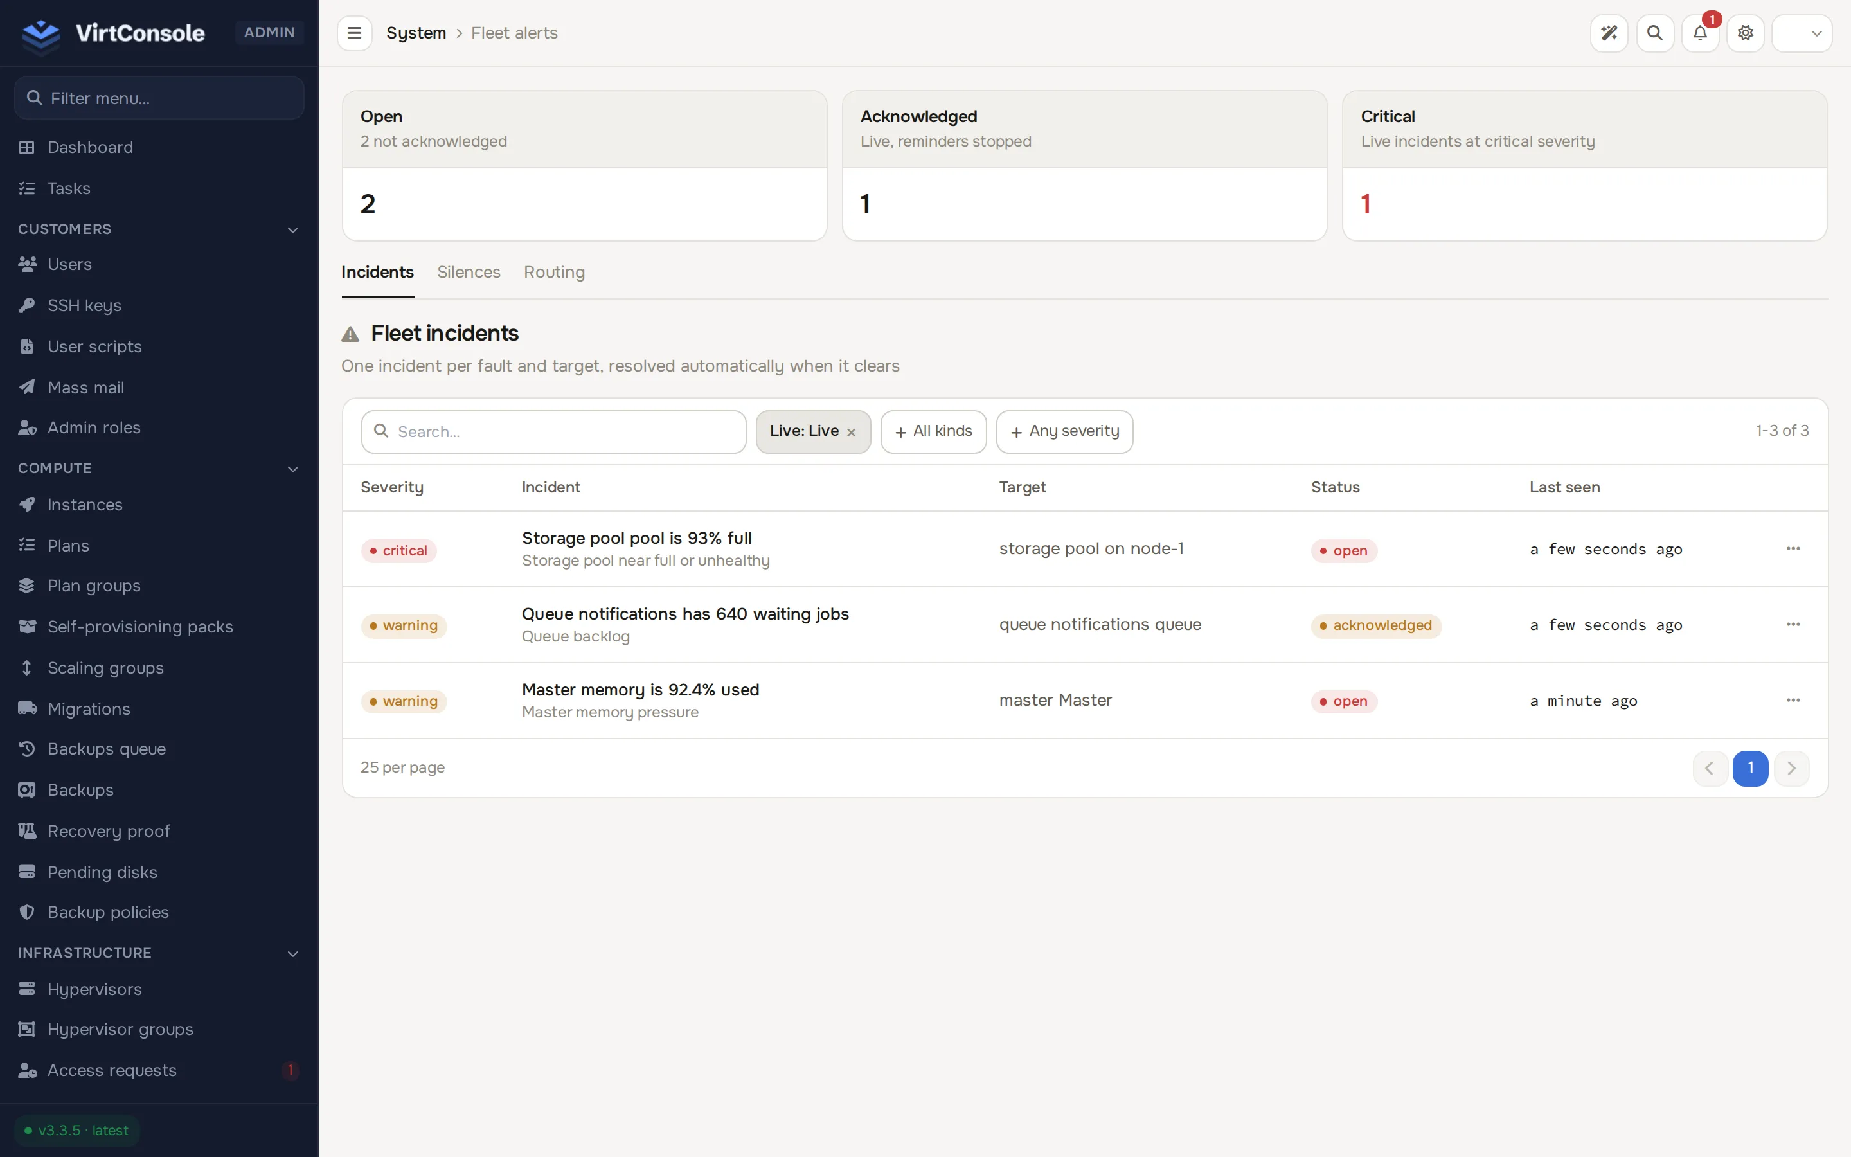Viewport: 1851px width, 1157px height.
Task: Focus the incidents Search field
Action: (x=554, y=431)
